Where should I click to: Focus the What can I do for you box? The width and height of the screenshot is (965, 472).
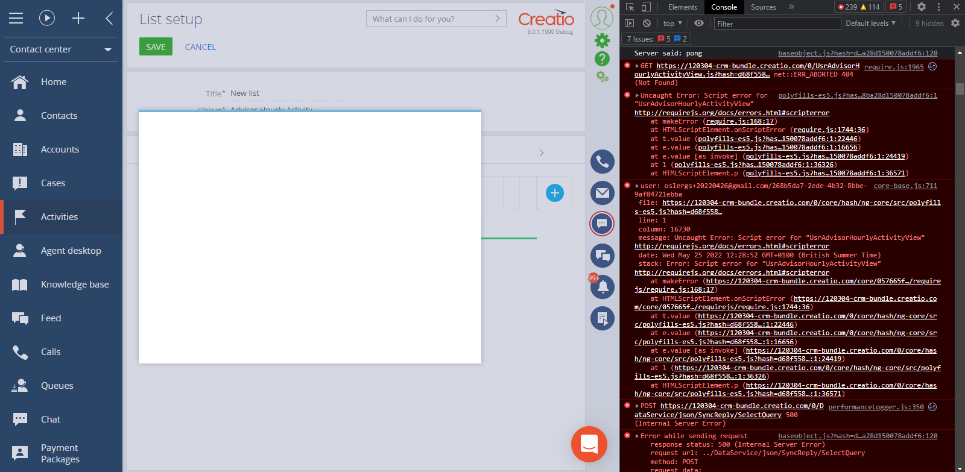pyautogui.click(x=430, y=19)
